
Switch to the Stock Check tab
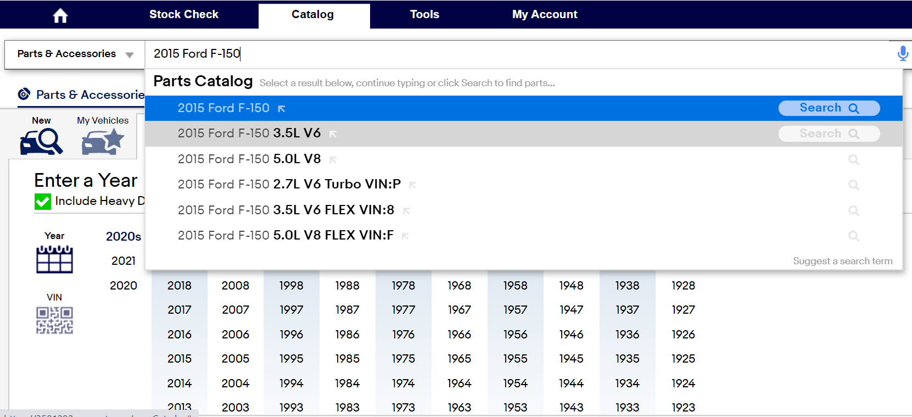click(184, 15)
